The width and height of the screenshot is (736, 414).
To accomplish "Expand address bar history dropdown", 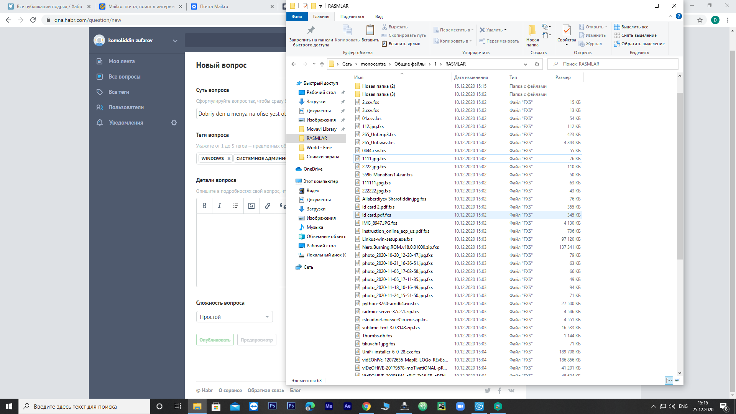I will [525, 64].
